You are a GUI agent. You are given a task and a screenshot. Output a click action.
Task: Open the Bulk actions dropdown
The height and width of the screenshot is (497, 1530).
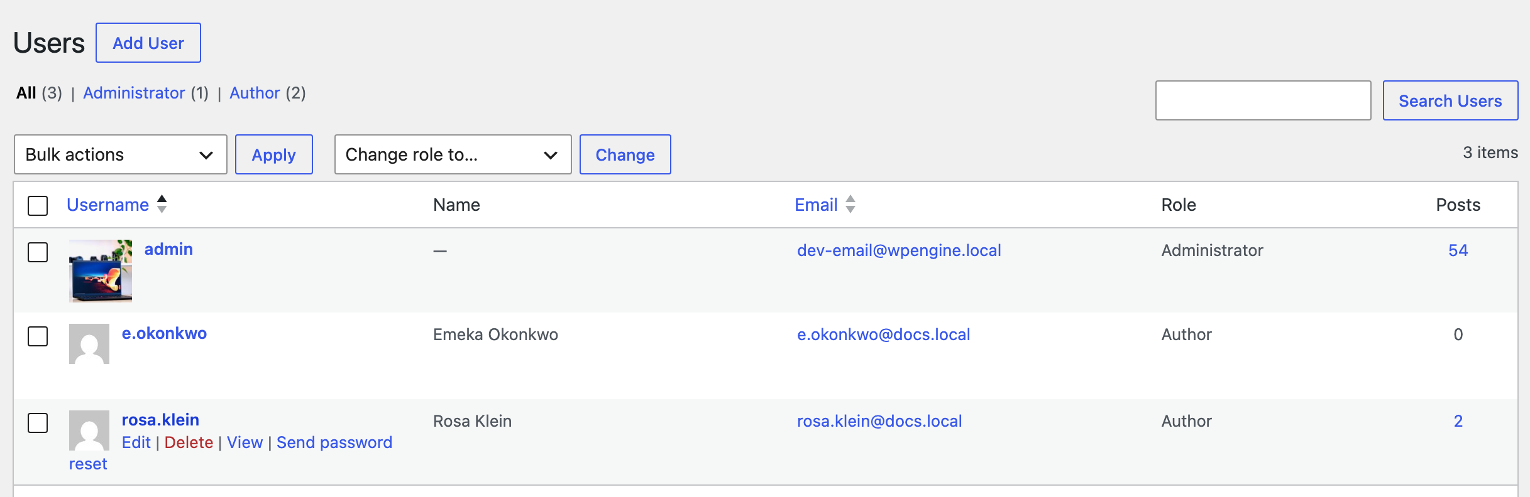121,154
